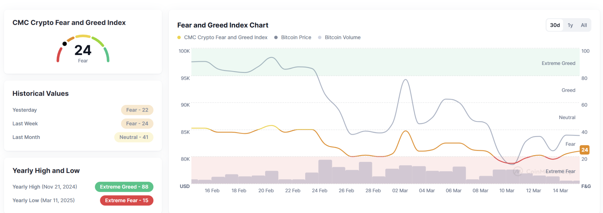This screenshot has height=213, width=603.
Task: Click the Fear - 22 yesterday badge
Action: [x=137, y=110]
